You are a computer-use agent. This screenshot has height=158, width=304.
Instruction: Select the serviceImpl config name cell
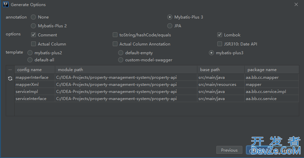[35, 91]
